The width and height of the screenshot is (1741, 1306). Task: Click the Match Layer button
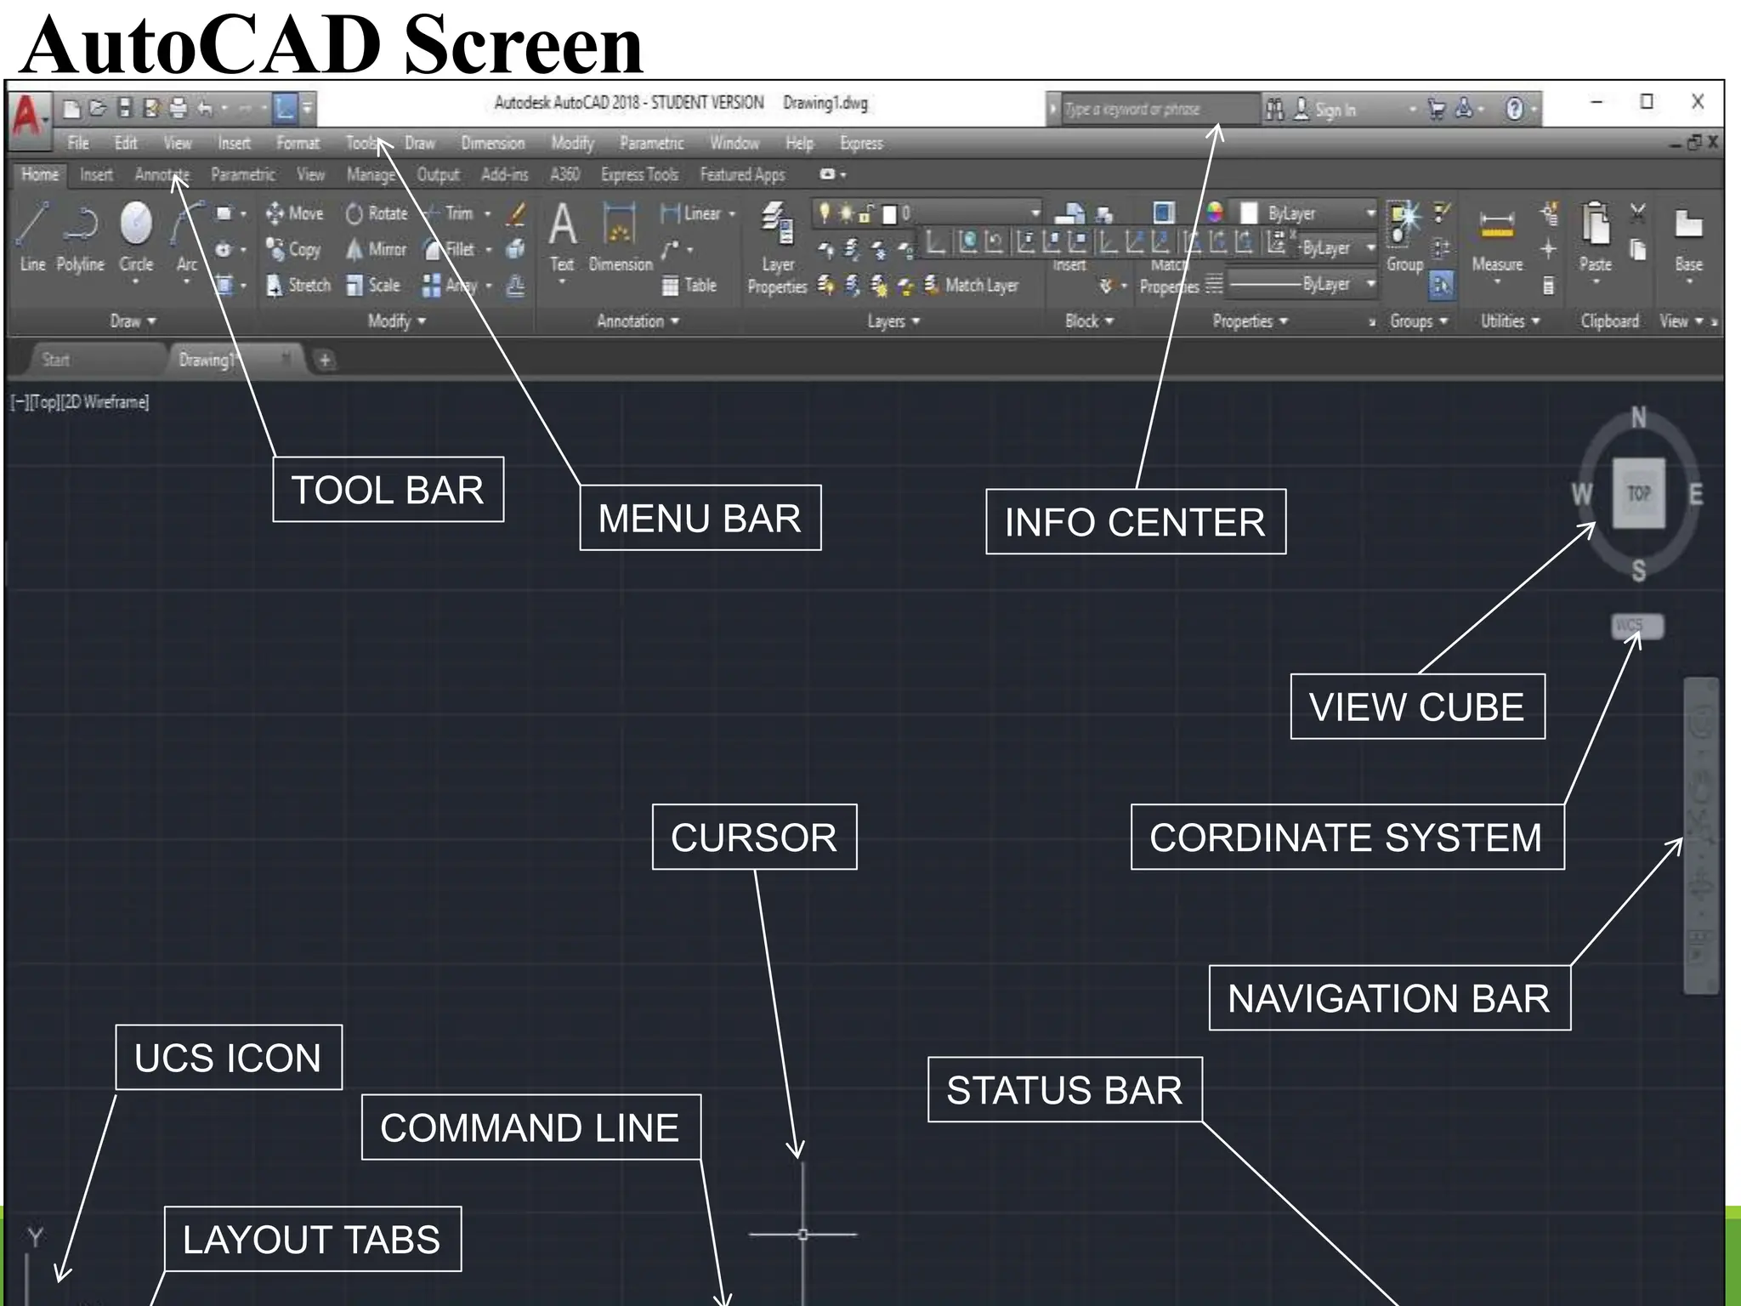[x=972, y=286]
